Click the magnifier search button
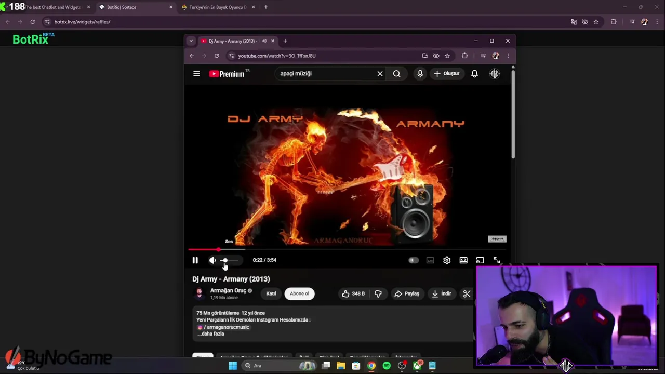 397,74
